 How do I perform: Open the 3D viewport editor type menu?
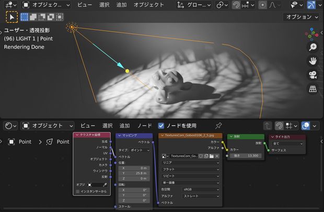click(x=11, y=5)
